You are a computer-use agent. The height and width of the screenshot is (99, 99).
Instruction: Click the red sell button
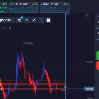[98, 66]
